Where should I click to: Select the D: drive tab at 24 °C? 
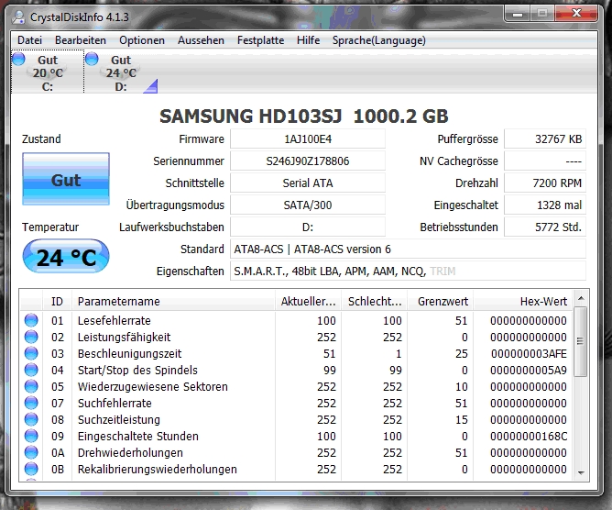[121, 72]
